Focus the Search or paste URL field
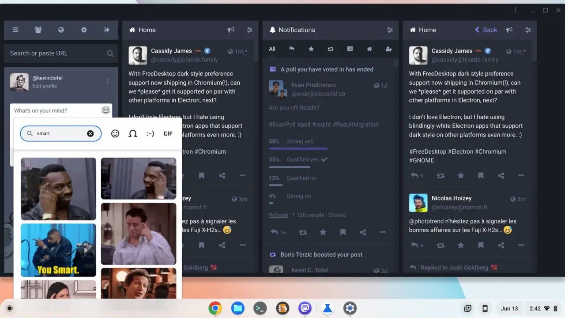The image size is (565, 318). point(61,53)
